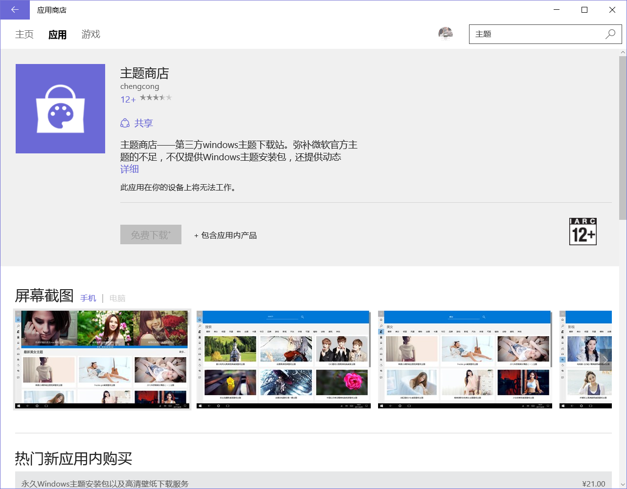Open fourth screenshot showing 影视 category

[x=585, y=359]
